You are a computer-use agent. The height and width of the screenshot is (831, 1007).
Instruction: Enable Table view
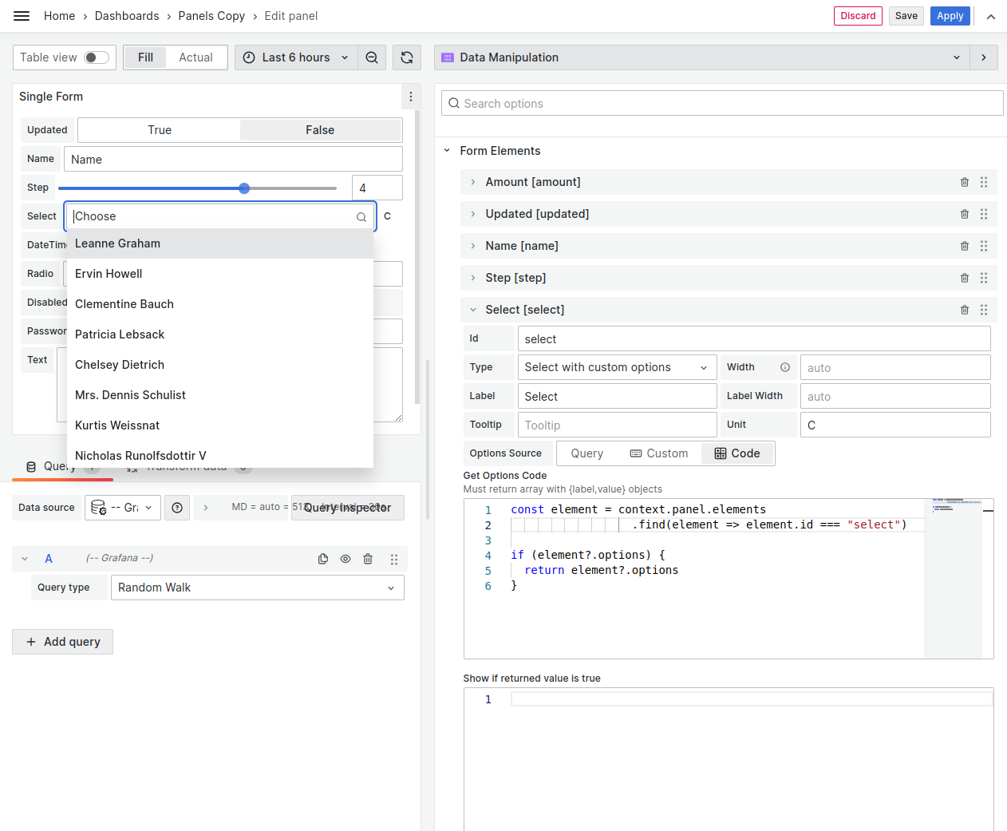(95, 57)
